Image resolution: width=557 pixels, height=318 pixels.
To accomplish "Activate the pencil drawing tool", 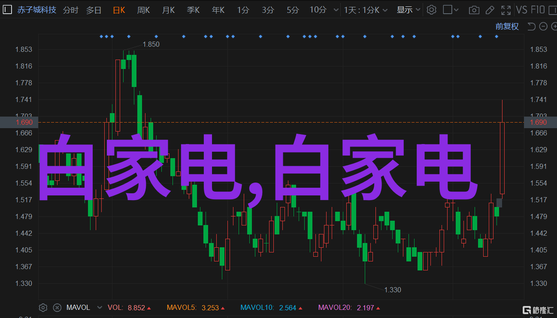I will tap(490, 10).
